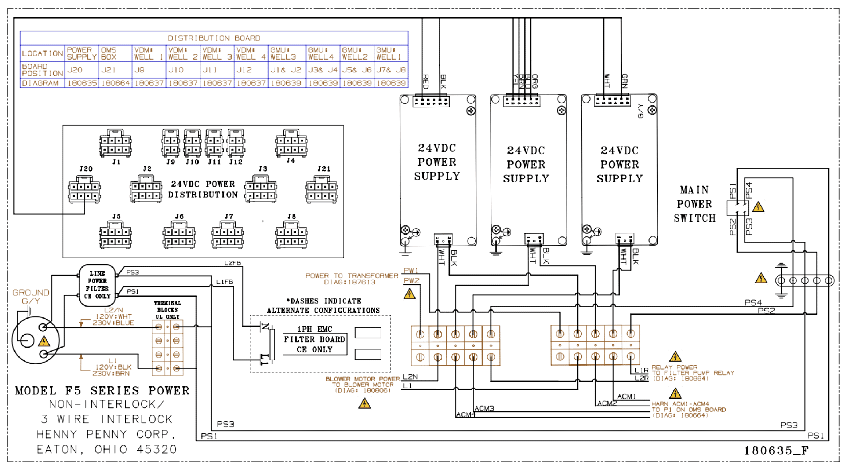The image size is (845, 469).
Task: Click the L2FB wire label
Action: 232,263
